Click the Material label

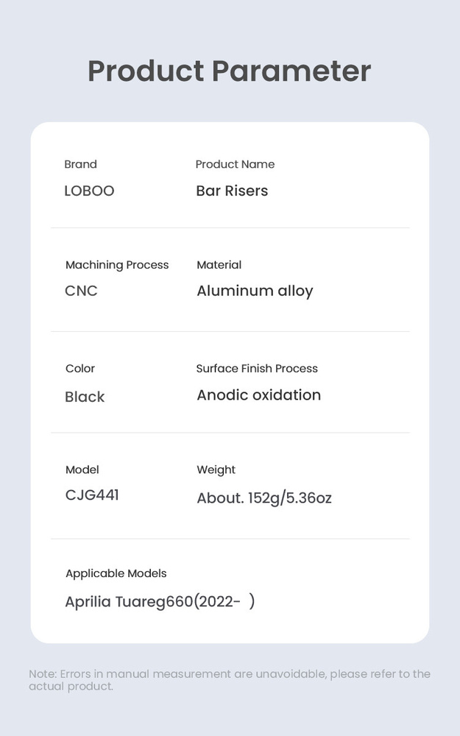(x=219, y=265)
